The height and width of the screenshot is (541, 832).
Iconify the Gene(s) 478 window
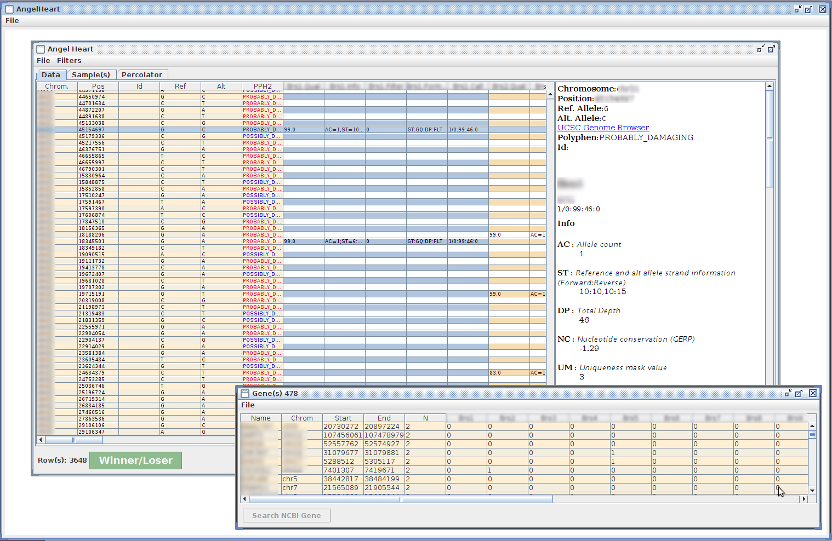coord(788,393)
